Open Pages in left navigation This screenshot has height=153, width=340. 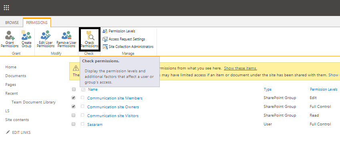tap(11, 85)
